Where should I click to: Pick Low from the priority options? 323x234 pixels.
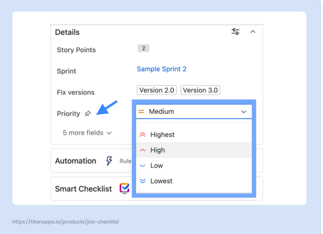[x=156, y=166]
